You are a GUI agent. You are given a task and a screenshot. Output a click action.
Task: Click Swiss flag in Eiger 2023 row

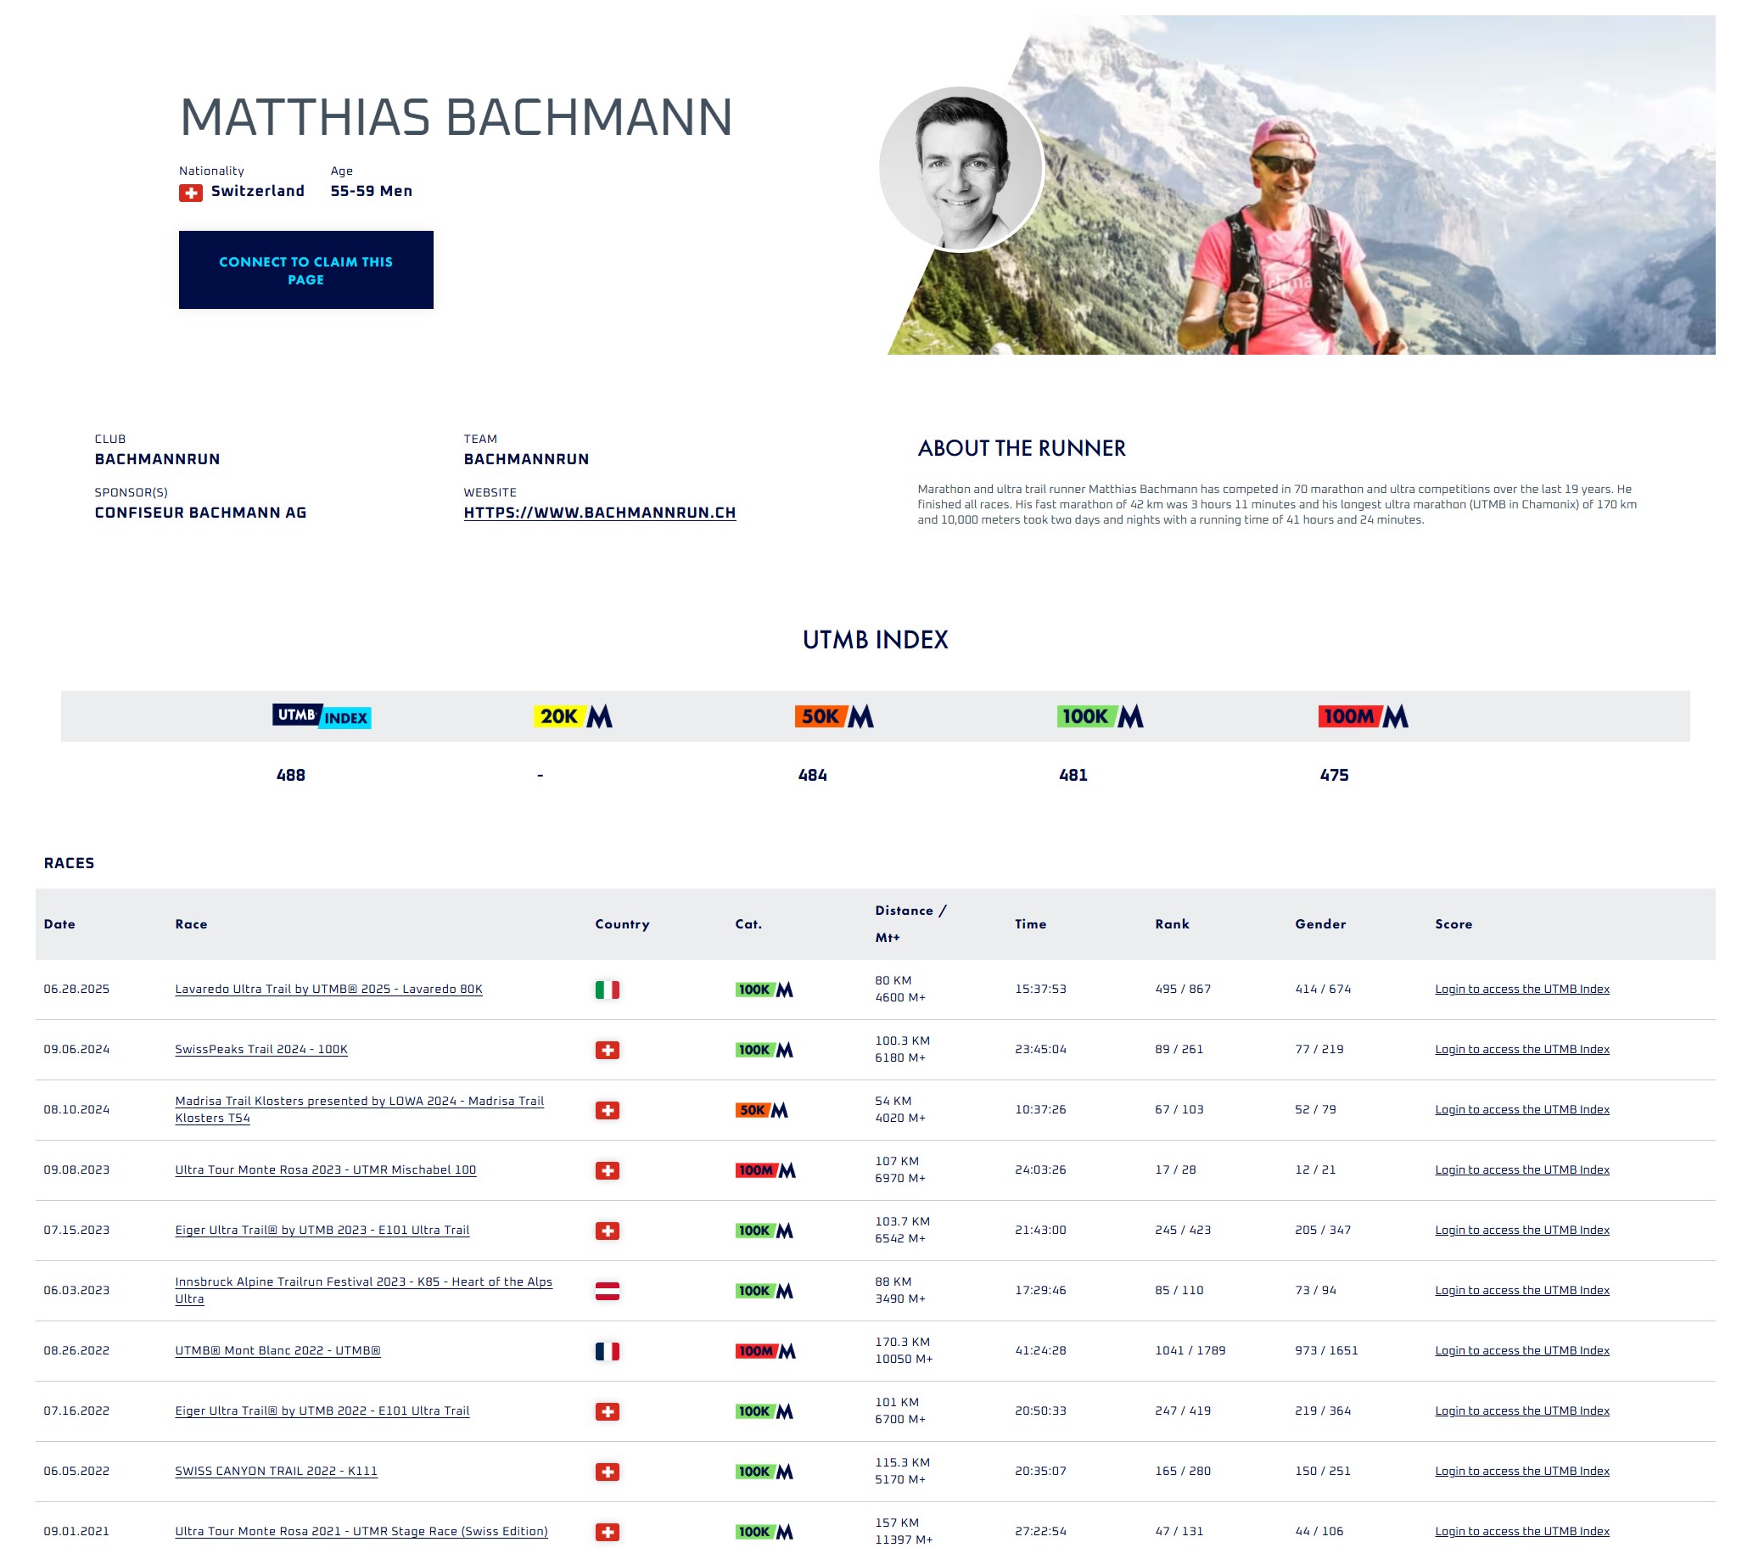pyautogui.click(x=608, y=1231)
